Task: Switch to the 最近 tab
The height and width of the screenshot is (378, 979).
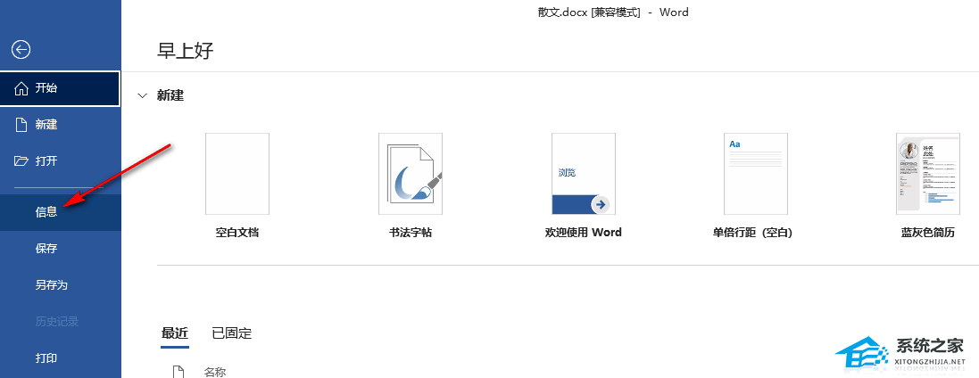Action: [175, 333]
